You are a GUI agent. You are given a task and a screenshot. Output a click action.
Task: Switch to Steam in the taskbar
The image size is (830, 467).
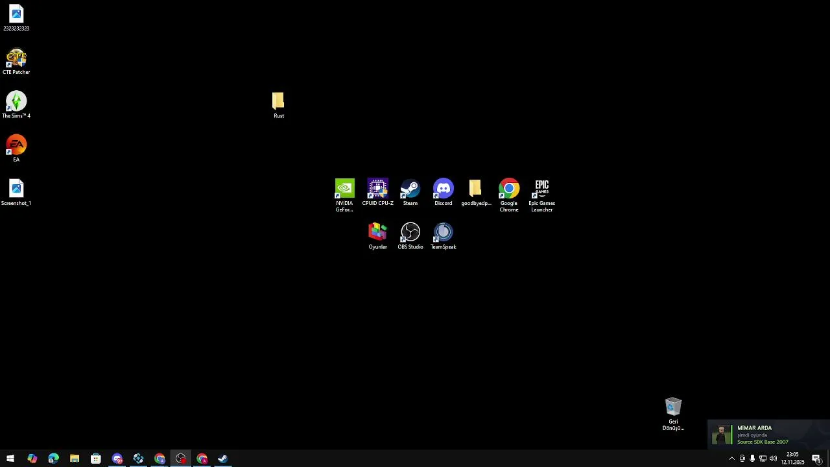223,459
